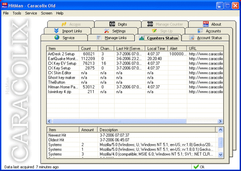Viewport: 241px width, 171px height.
Task: Select the CX Key EV Setup row
Action: [135, 64]
